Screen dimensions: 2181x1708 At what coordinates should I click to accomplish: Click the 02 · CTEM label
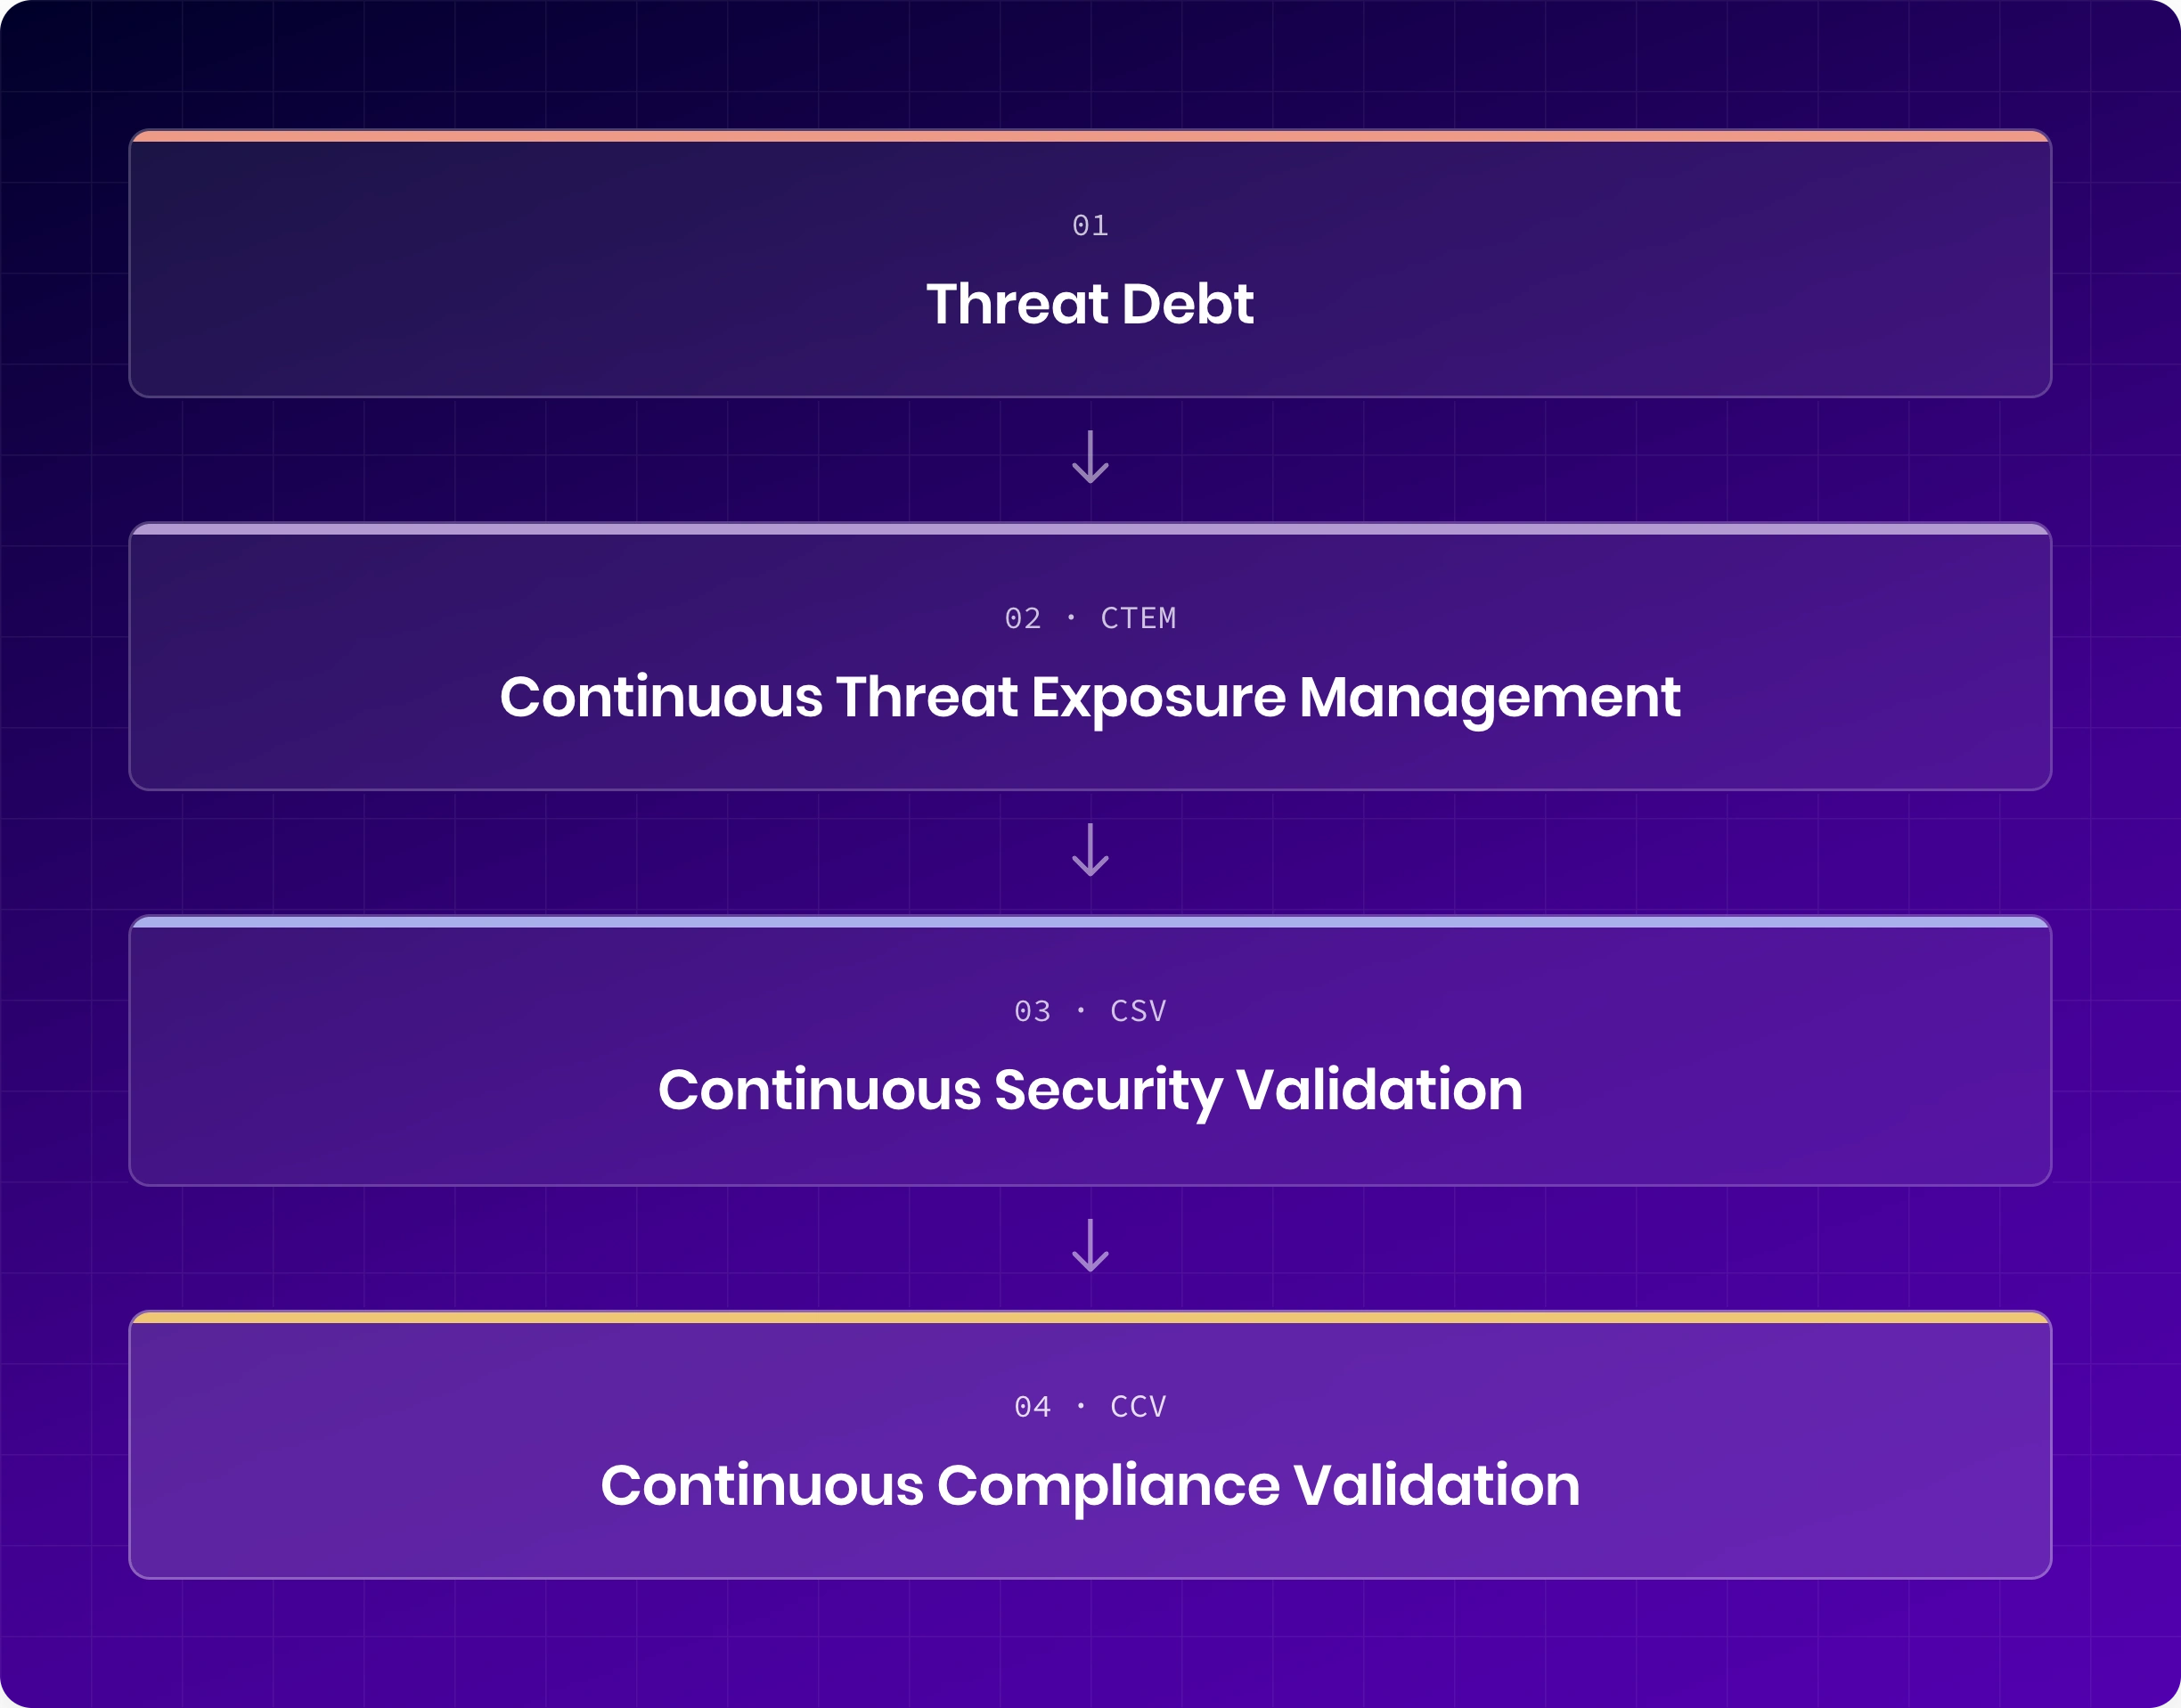(1090, 618)
